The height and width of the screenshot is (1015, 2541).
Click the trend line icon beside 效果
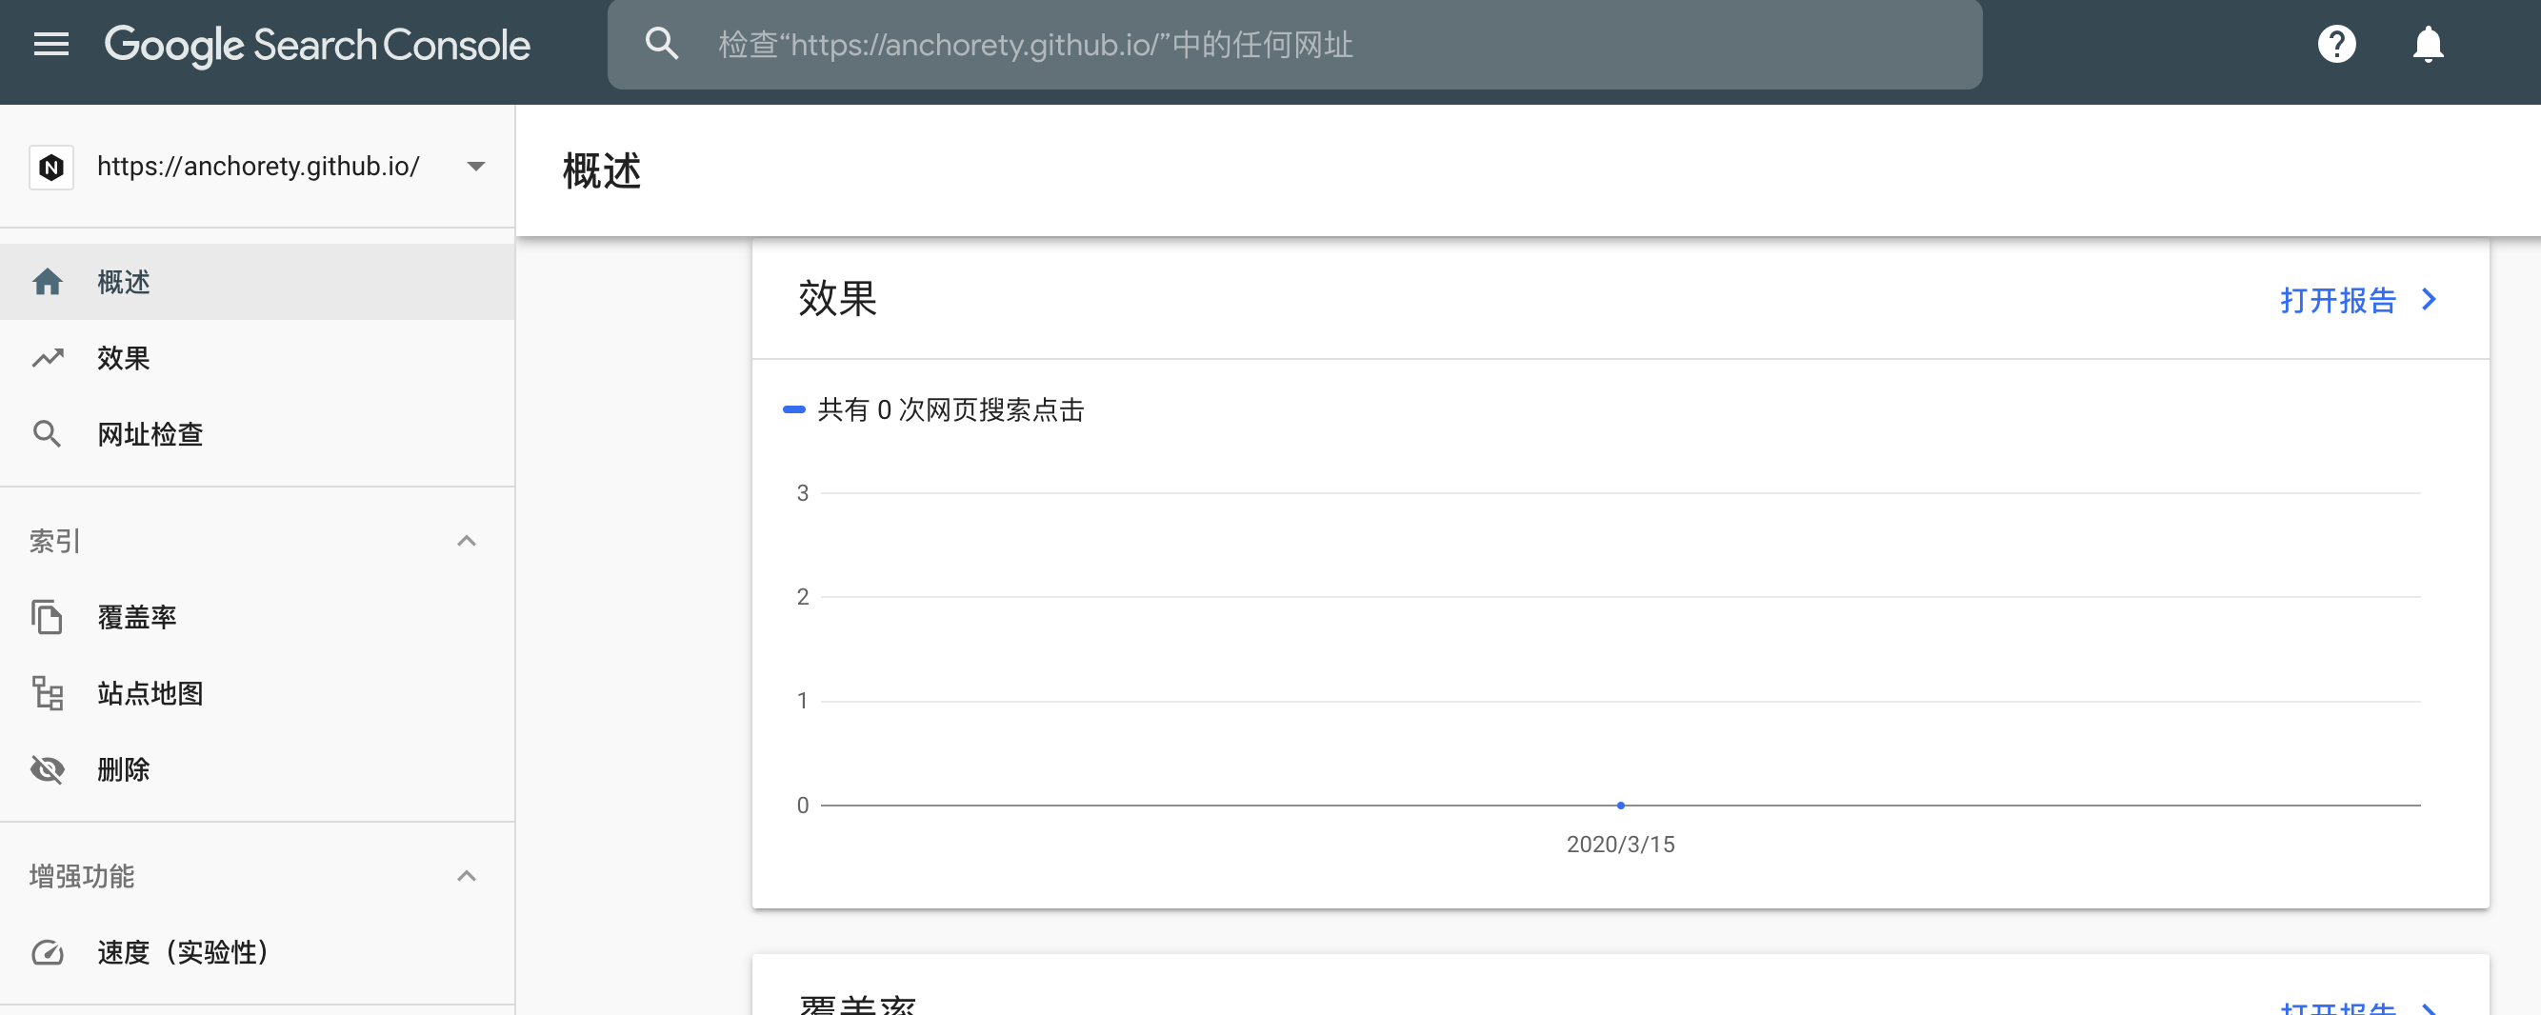click(48, 358)
